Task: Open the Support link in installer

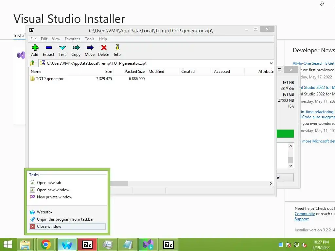Action: 302,219
